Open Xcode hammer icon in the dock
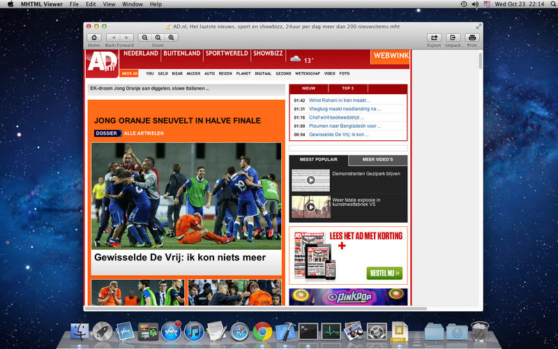 tap(285, 332)
